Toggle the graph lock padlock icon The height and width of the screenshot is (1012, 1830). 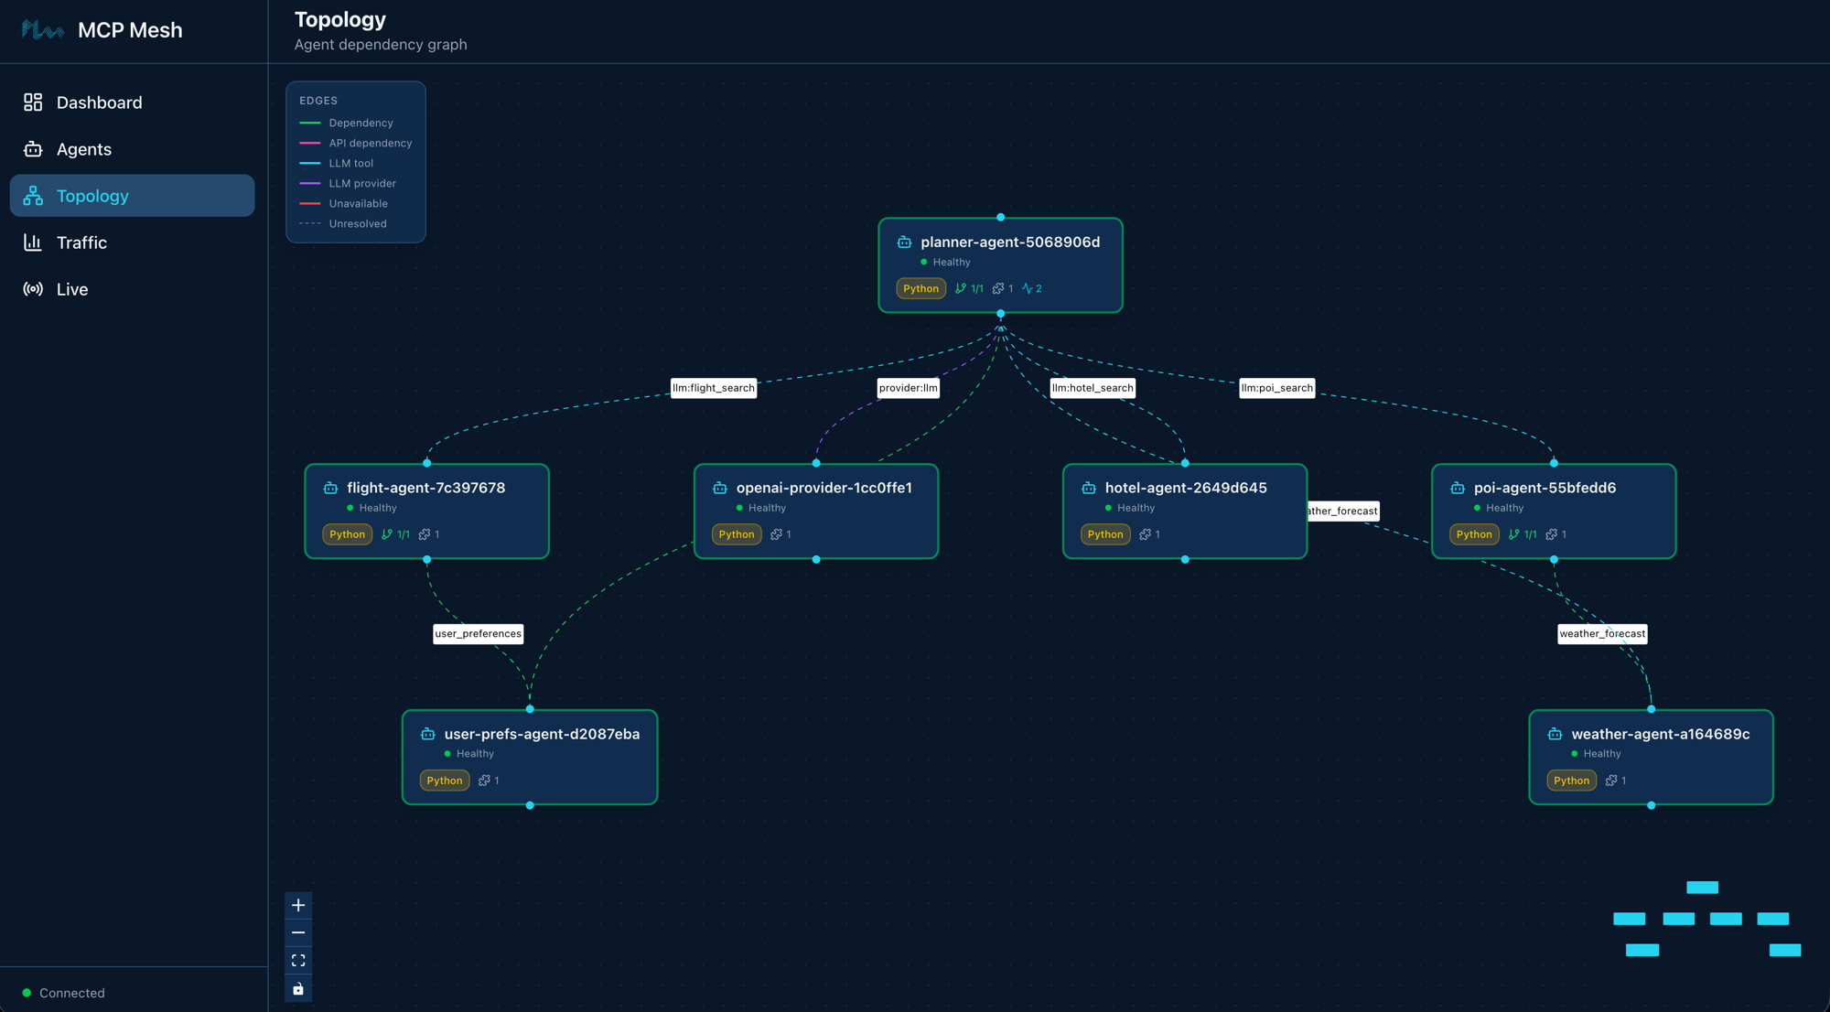[297, 988]
